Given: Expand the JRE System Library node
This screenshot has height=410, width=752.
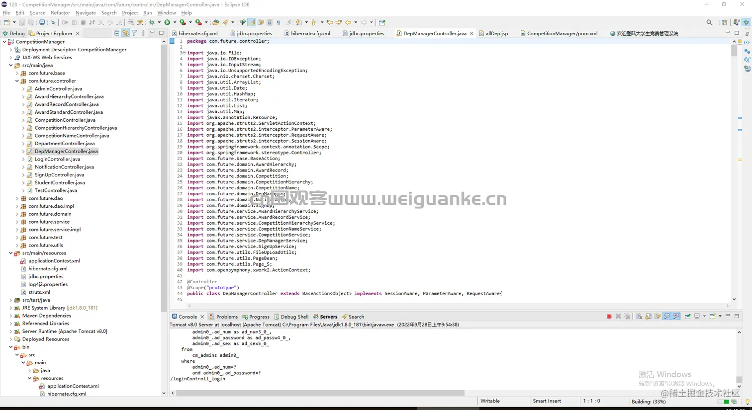Looking at the screenshot, I should (x=10, y=308).
